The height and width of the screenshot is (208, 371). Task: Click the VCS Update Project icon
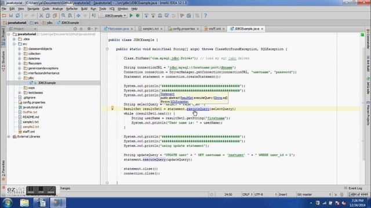coord(146,16)
